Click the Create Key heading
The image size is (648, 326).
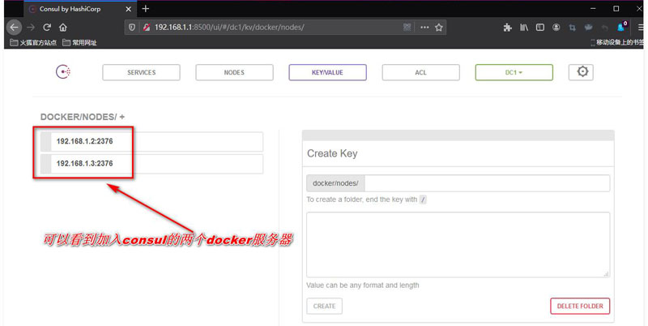pos(332,153)
